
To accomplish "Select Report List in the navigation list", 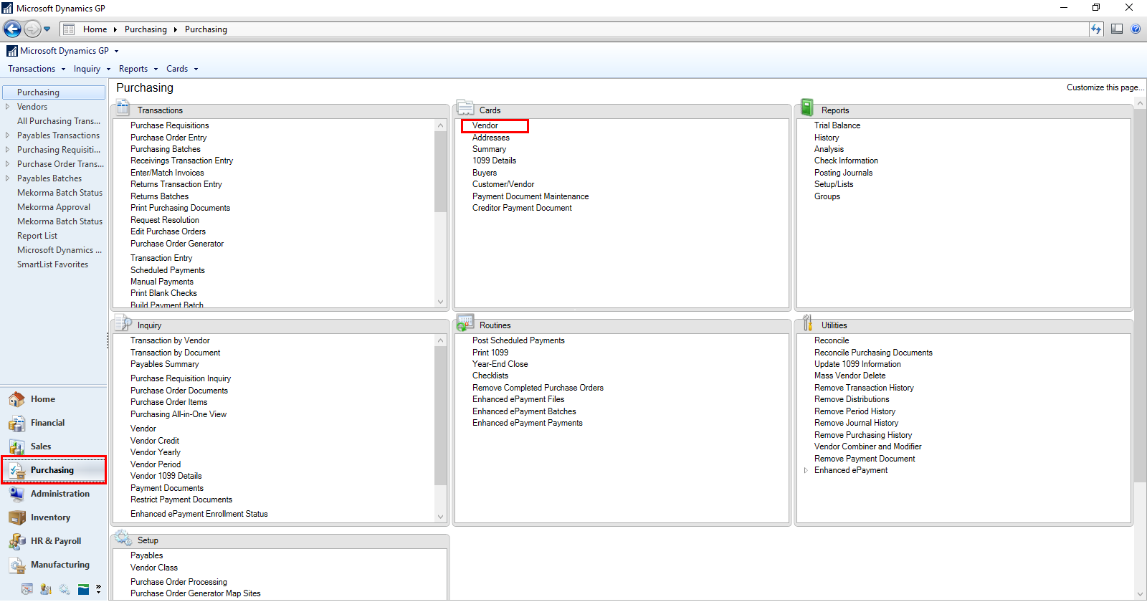I will (x=37, y=236).
